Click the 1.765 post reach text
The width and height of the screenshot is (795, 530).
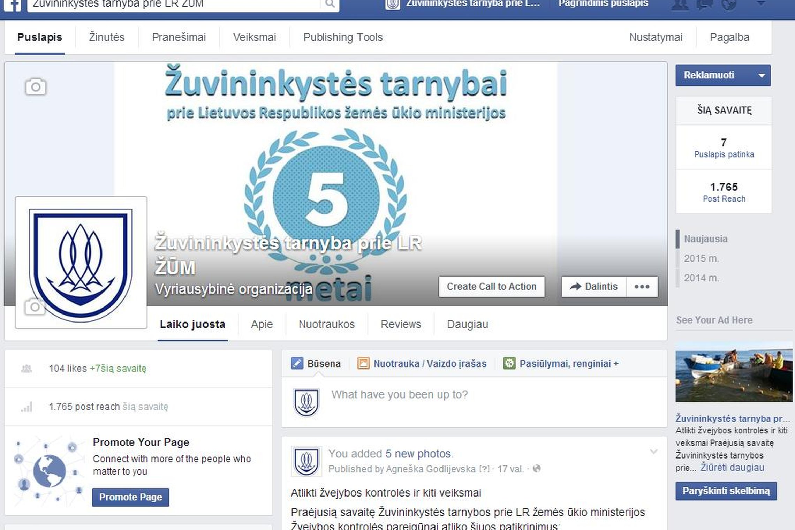pyautogui.click(x=84, y=407)
